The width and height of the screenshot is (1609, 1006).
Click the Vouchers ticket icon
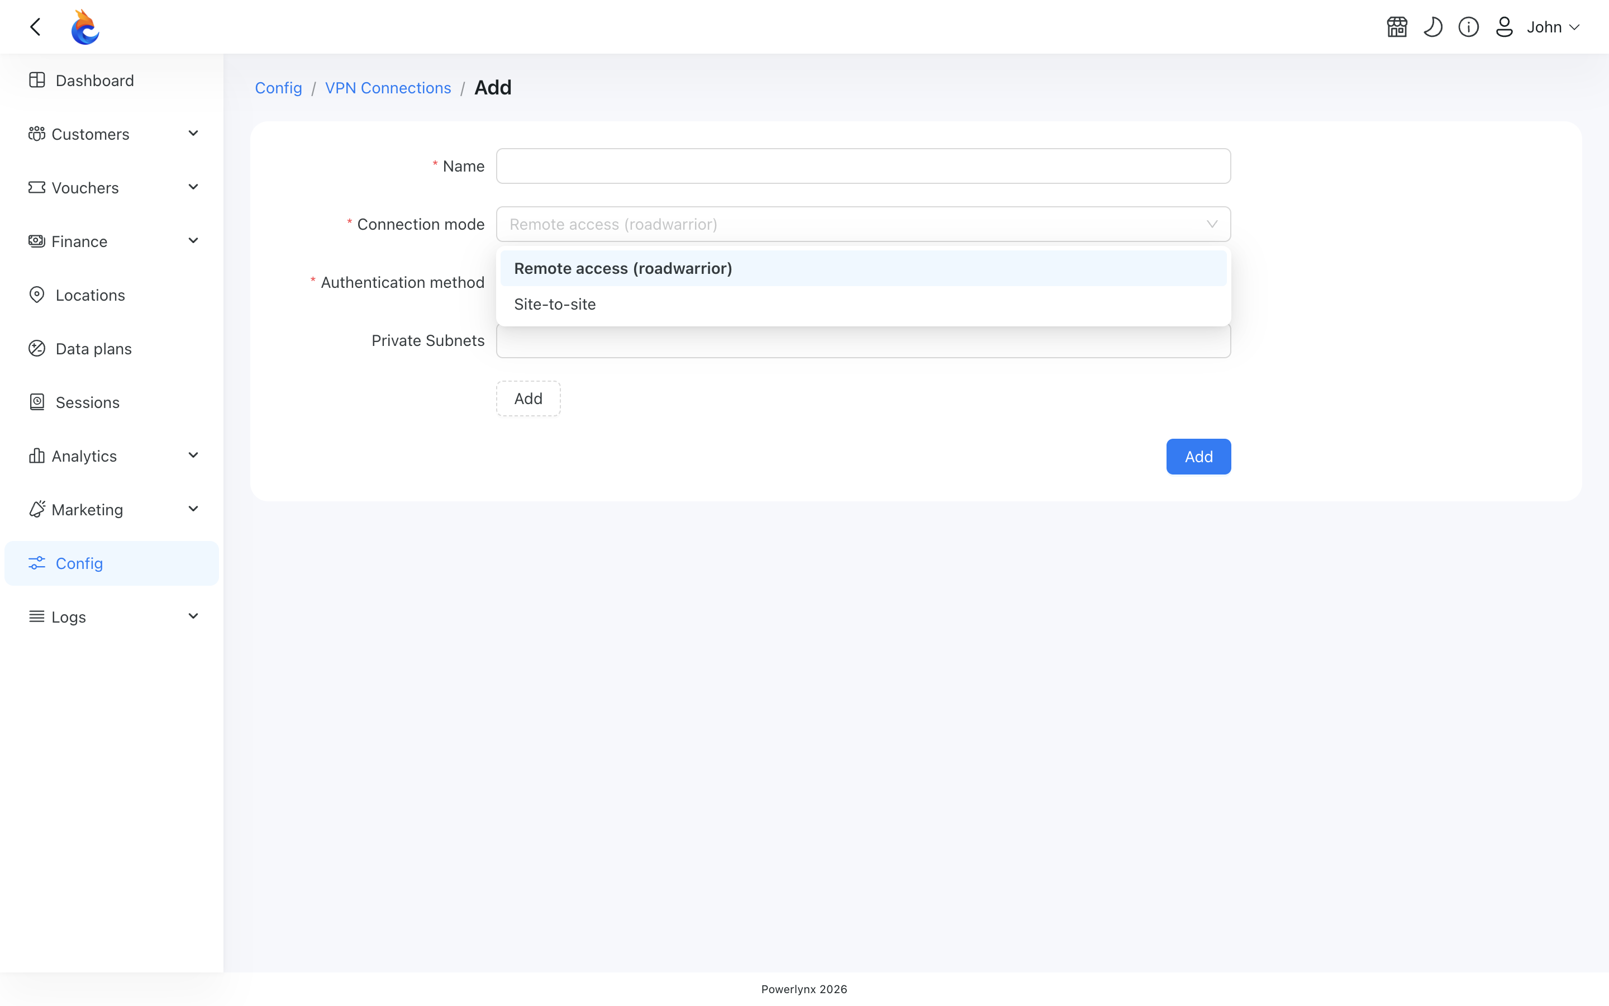click(37, 188)
